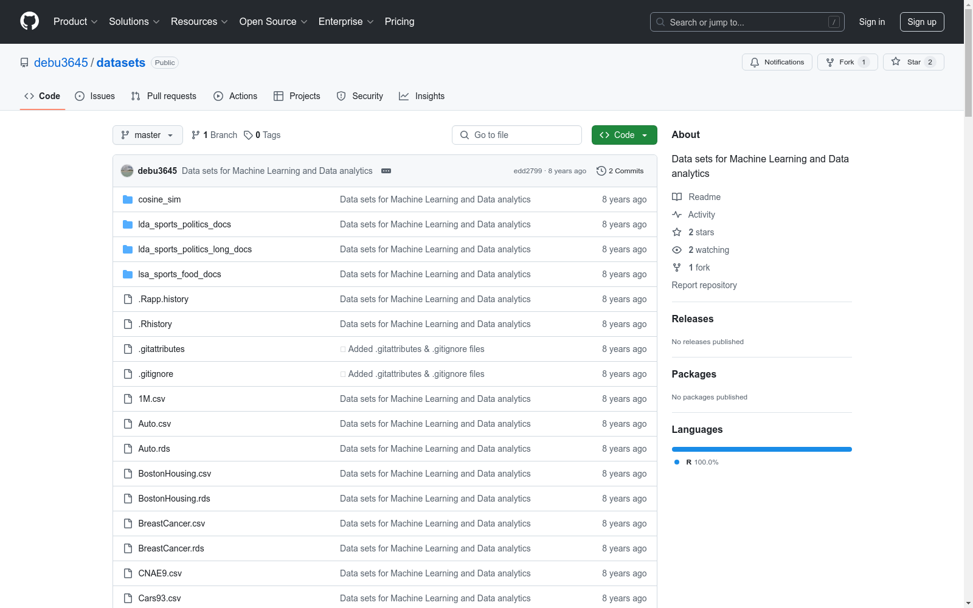Click the magnifier icon in search bar

(x=660, y=22)
